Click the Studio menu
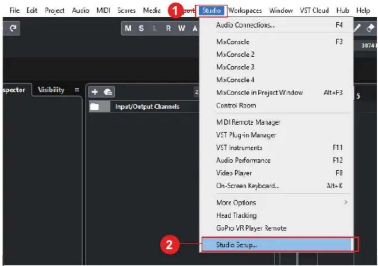378x266 pixels. click(211, 11)
